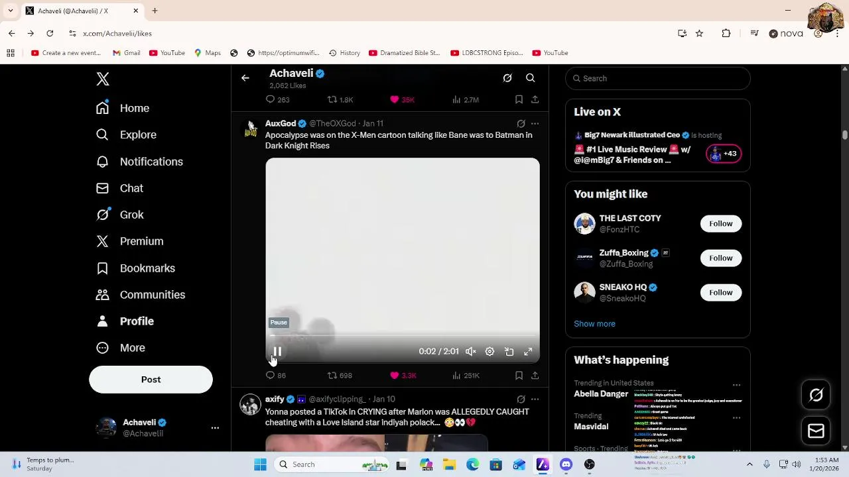The width and height of the screenshot is (849, 477).
Task: Open account menu dots beside Achaveli
Action: (215, 428)
